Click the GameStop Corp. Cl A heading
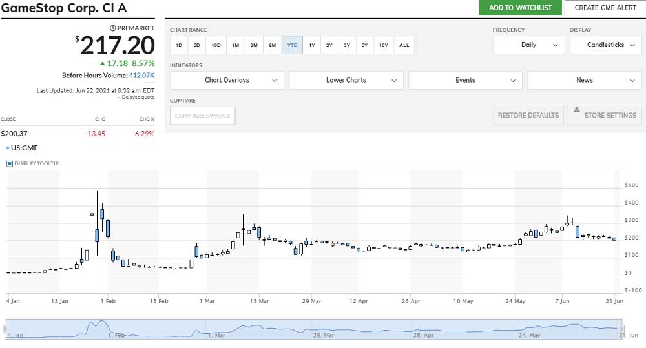The image size is (646, 348). (64, 8)
